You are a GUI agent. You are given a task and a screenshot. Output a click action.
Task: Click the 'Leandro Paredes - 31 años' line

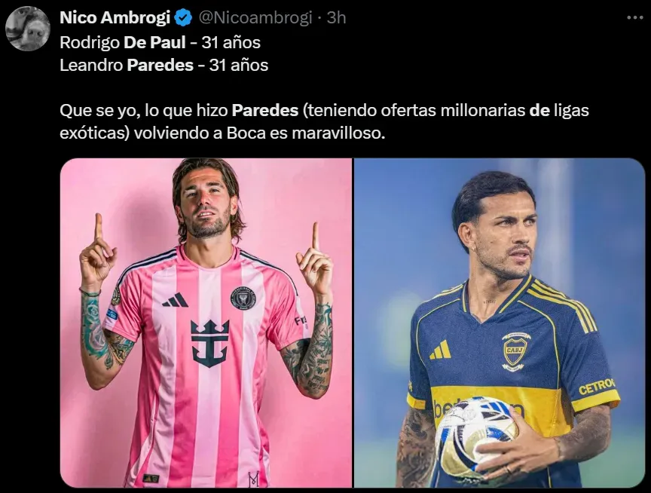(x=164, y=66)
